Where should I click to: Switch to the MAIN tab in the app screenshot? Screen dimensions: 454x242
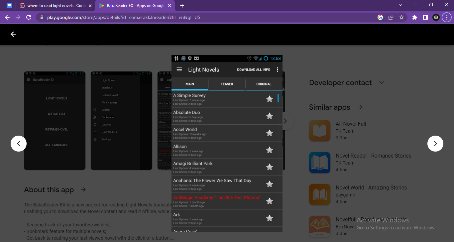[190, 84]
